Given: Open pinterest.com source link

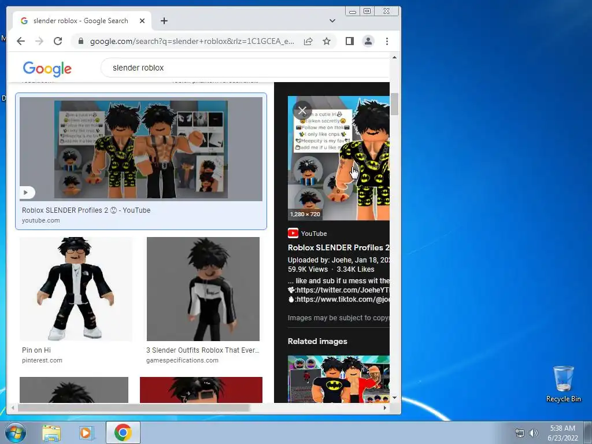Looking at the screenshot, I should pyautogui.click(x=42, y=361).
